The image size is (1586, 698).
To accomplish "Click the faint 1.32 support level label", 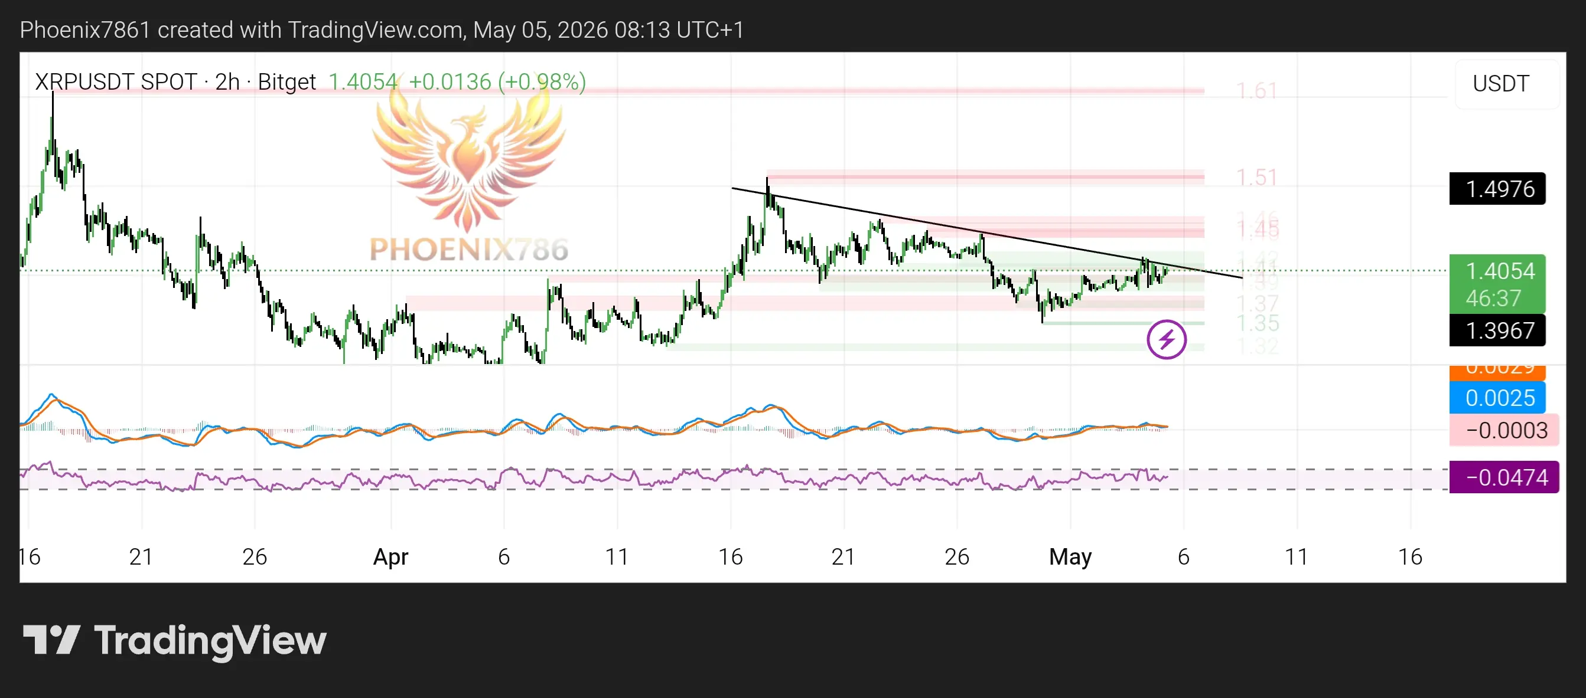I will [1256, 346].
